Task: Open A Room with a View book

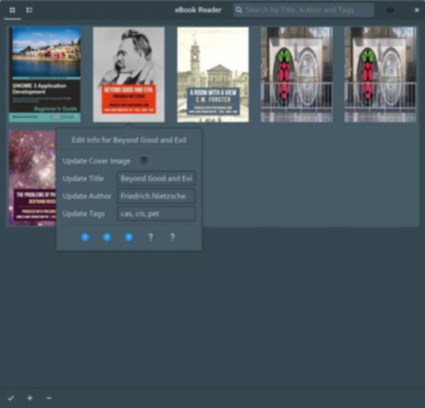Action: (212, 75)
